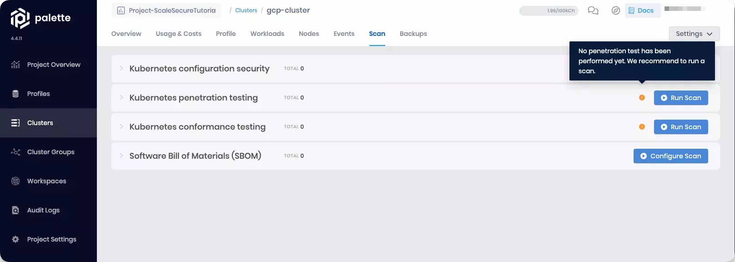Screen dimensions: 735x262
Task: Expand the Kubernetes configuration security section
Action: 121,69
